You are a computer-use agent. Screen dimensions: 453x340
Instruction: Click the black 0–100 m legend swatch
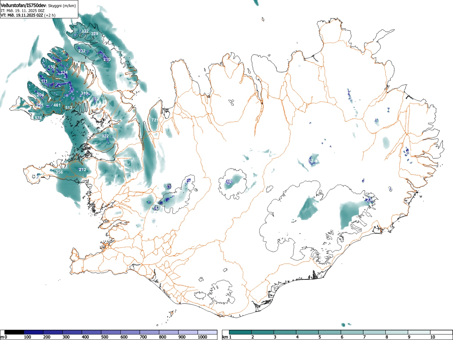[15, 332]
